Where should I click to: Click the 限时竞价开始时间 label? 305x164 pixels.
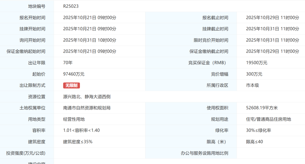(x=211, y=40)
